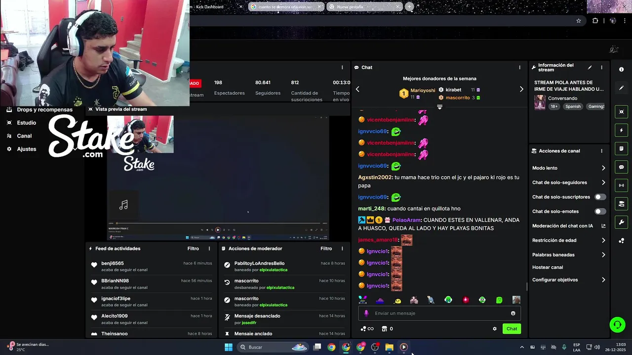This screenshot has height=355, width=632.
Task: Open Acciones de moderador three-dot menu
Action: tap(342, 248)
